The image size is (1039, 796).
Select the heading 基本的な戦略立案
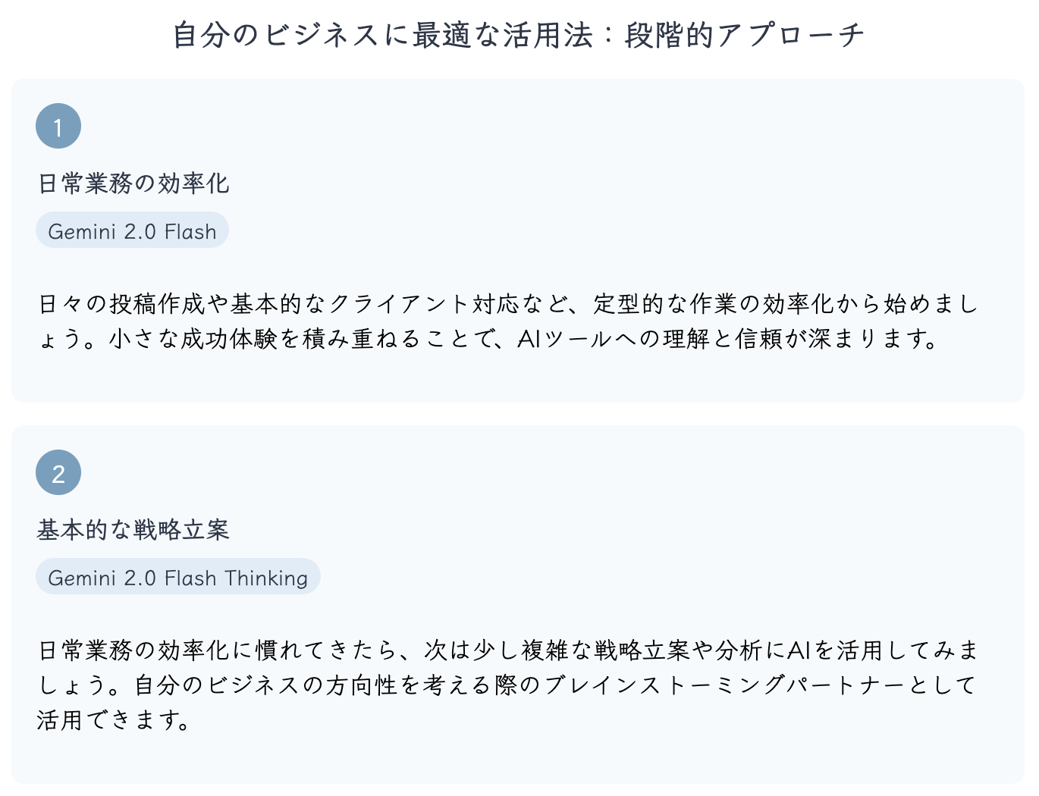(133, 530)
